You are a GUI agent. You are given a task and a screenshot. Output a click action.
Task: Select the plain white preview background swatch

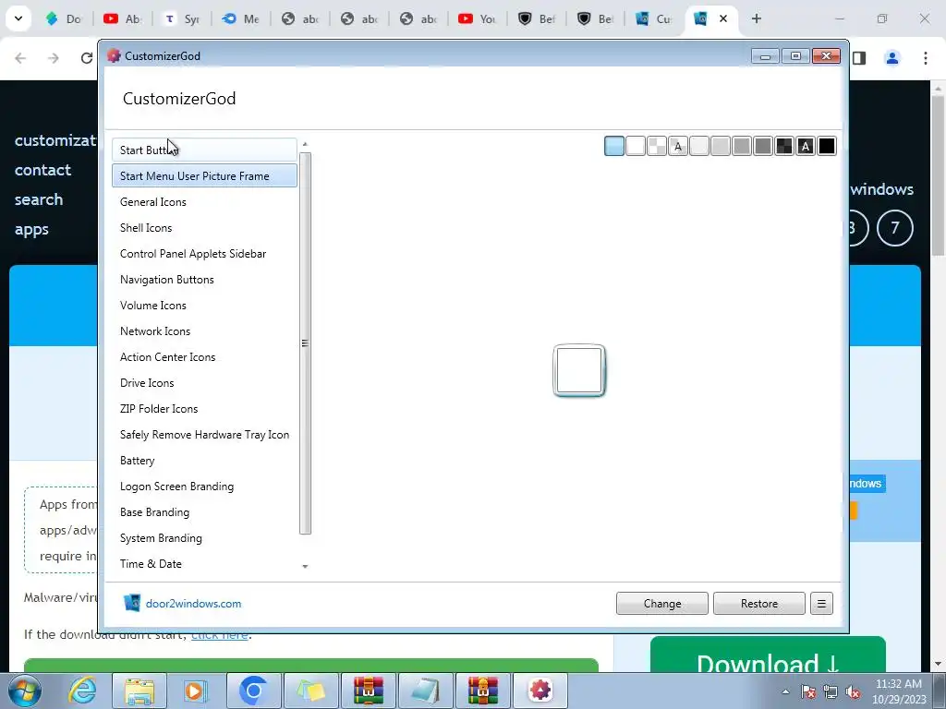(x=636, y=146)
